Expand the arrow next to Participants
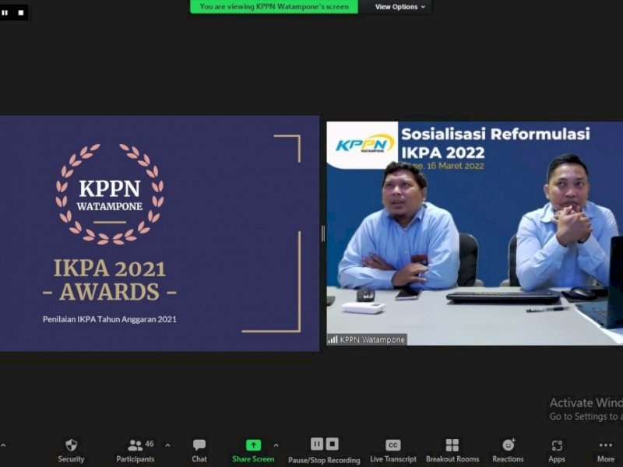This screenshot has height=467, width=623. pyautogui.click(x=167, y=445)
